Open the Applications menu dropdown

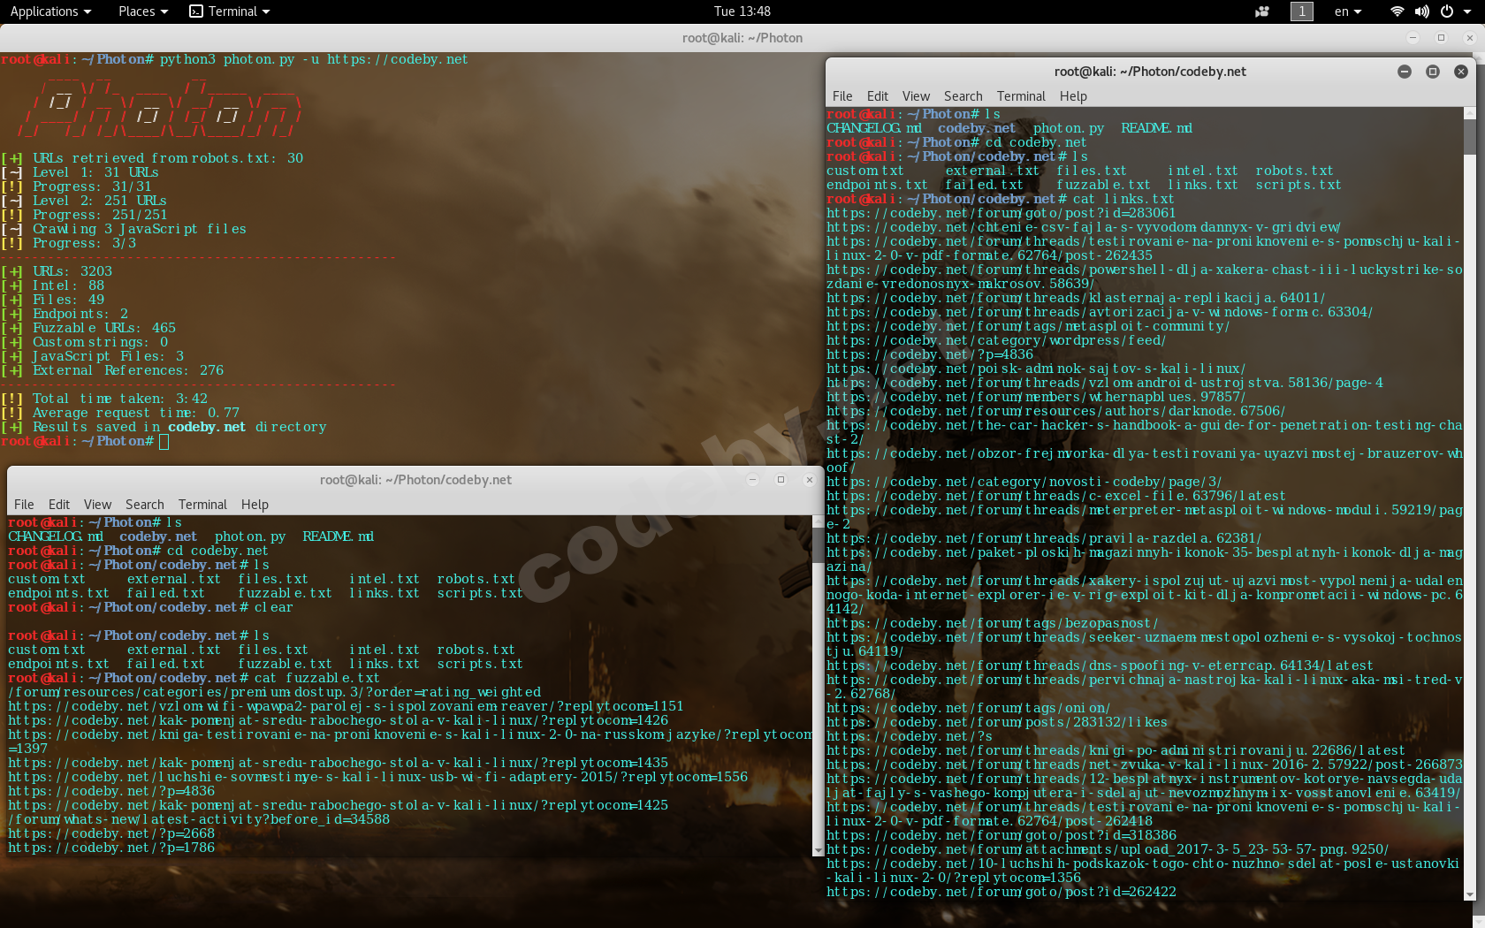tap(50, 11)
